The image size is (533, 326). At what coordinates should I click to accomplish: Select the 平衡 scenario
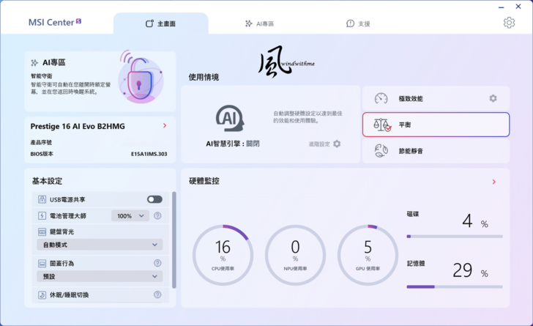click(436, 125)
